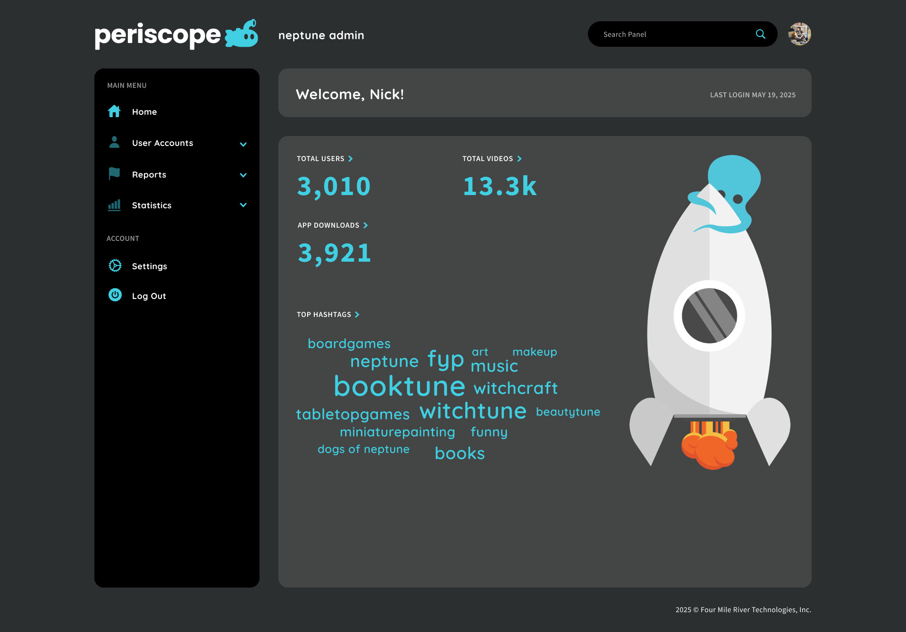Click the Log Out power icon
This screenshot has width=906, height=632.
(x=115, y=295)
